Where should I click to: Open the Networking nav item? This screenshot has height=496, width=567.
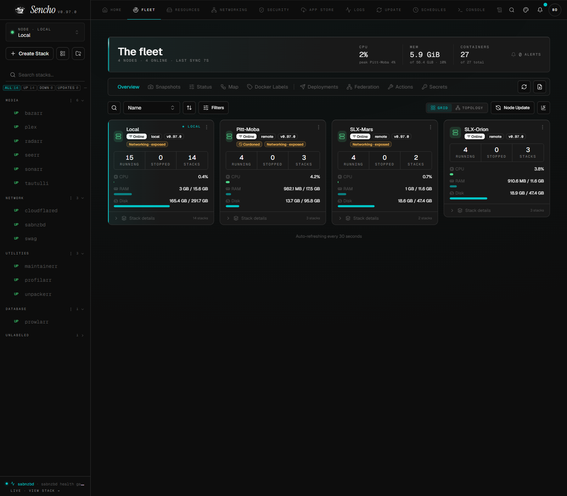pyautogui.click(x=229, y=10)
